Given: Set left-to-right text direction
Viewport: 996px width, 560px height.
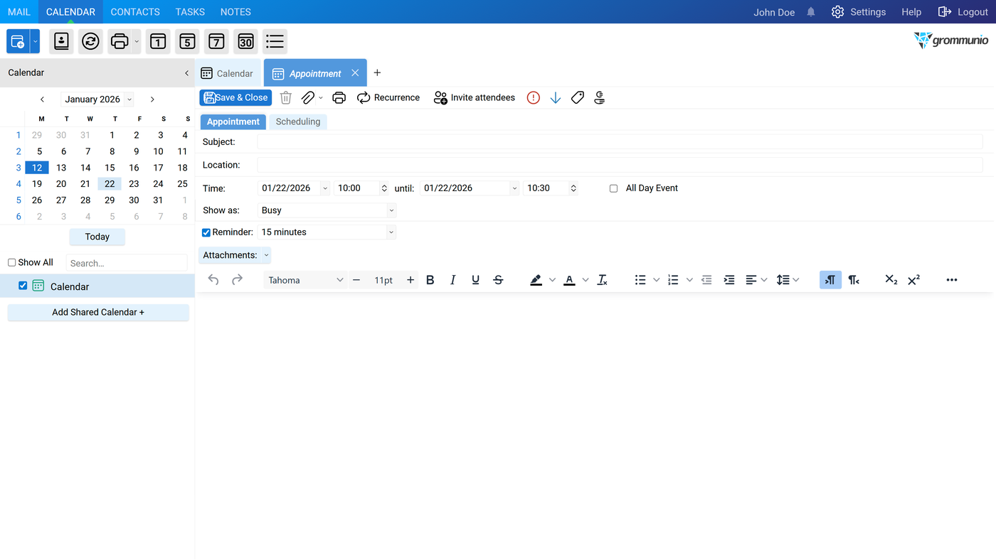Looking at the screenshot, I should 830,280.
